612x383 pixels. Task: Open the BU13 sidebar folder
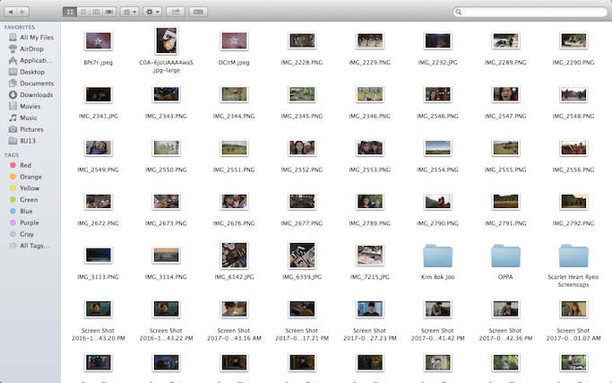pos(22,141)
